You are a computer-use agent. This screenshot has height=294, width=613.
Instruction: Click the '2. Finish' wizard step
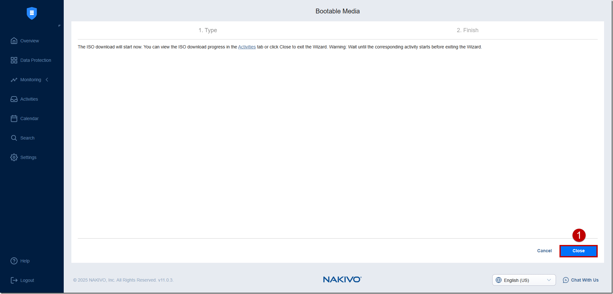coord(467,30)
